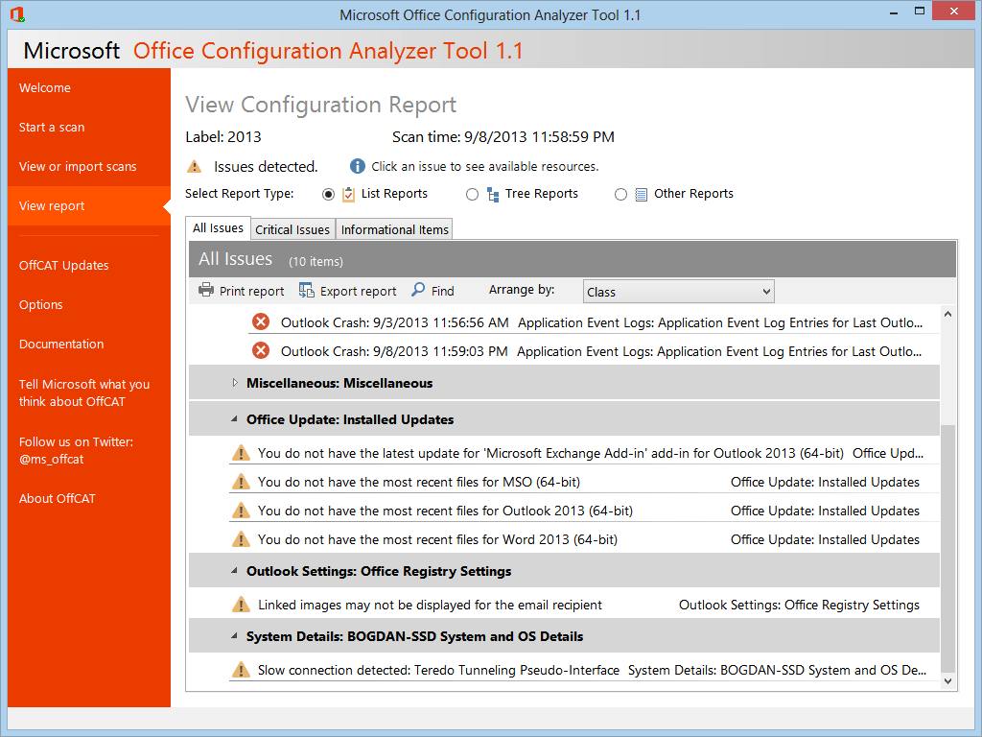
Task: Click the vertical scrollbar thumb in issue list
Action: pos(947,548)
